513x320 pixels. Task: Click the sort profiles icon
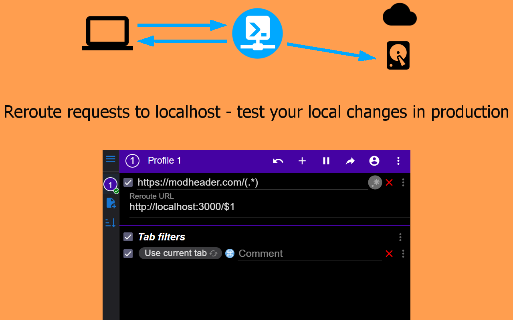111,222
